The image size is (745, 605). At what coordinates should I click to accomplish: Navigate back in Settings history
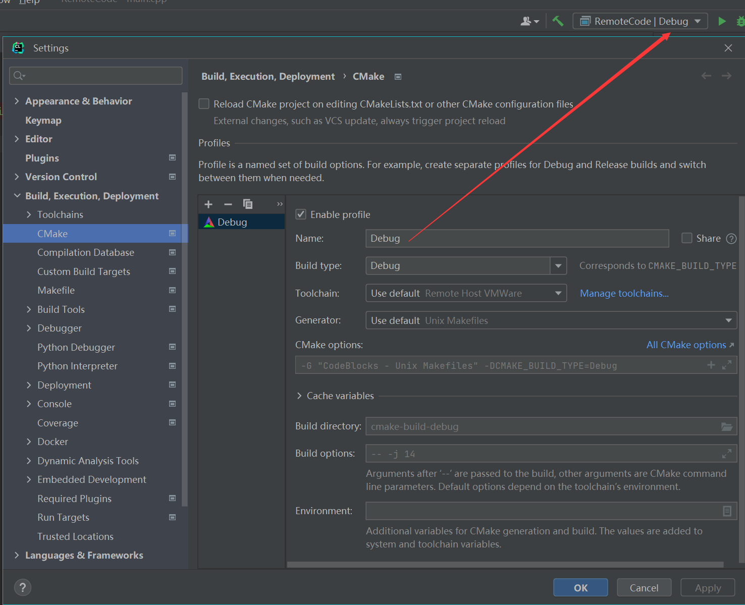706,76
